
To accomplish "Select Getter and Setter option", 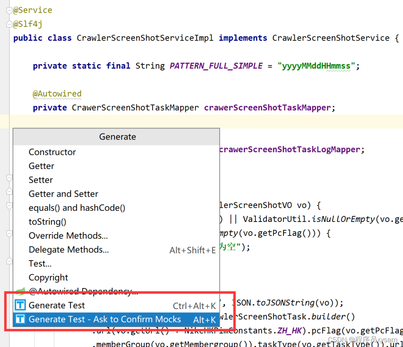I will [x=116, y=194].
